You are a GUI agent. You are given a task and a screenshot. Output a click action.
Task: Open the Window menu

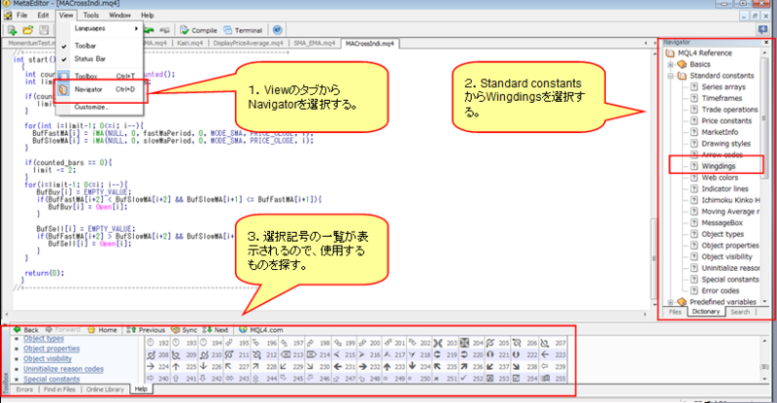[x=119, y=16]
